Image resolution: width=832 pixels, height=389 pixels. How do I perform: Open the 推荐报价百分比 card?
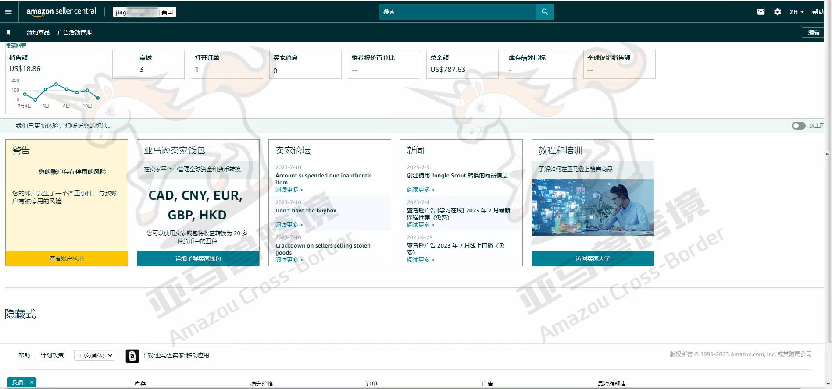pyautogui.click(x=384, y=64)
